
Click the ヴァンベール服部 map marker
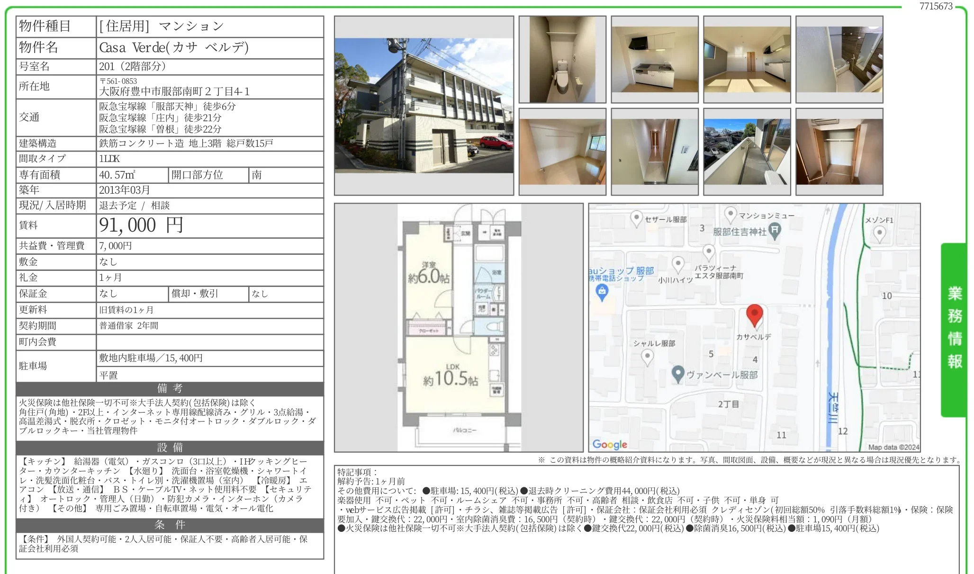coord(678,374)
